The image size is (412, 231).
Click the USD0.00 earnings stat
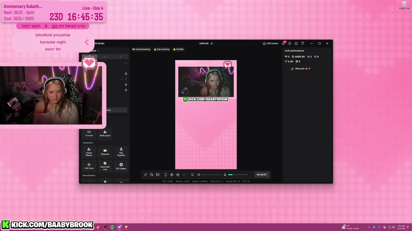coord(298,57)
